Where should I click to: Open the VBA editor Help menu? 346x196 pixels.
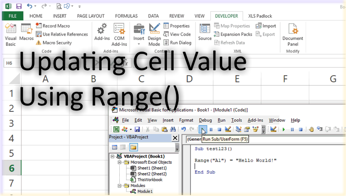coord(295,120)
